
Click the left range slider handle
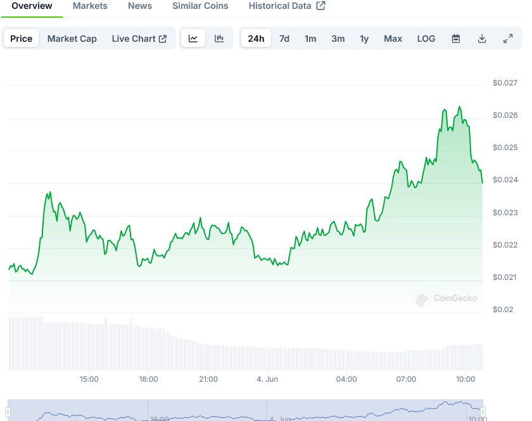point(8,413)
